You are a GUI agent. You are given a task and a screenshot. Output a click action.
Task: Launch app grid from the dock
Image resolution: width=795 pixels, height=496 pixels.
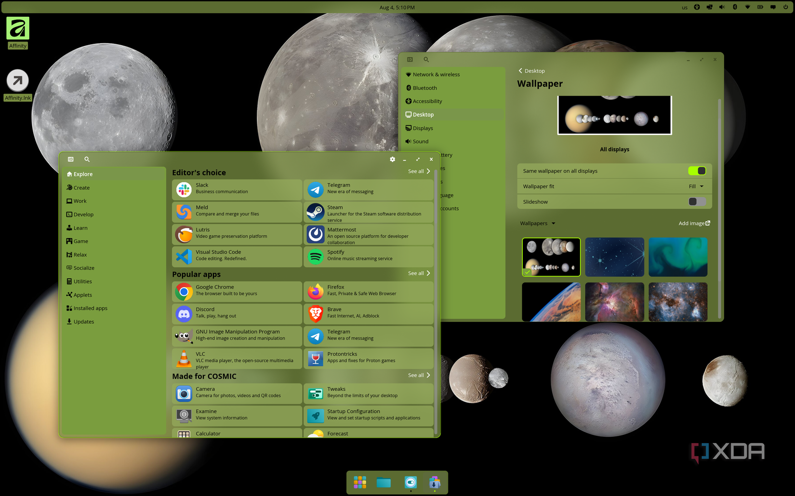[x=360, y=482]
